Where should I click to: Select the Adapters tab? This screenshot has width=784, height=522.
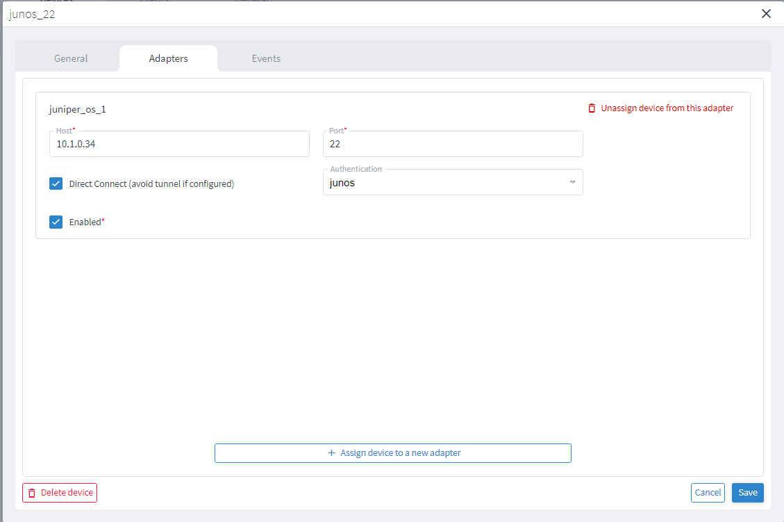coord(168,58)
